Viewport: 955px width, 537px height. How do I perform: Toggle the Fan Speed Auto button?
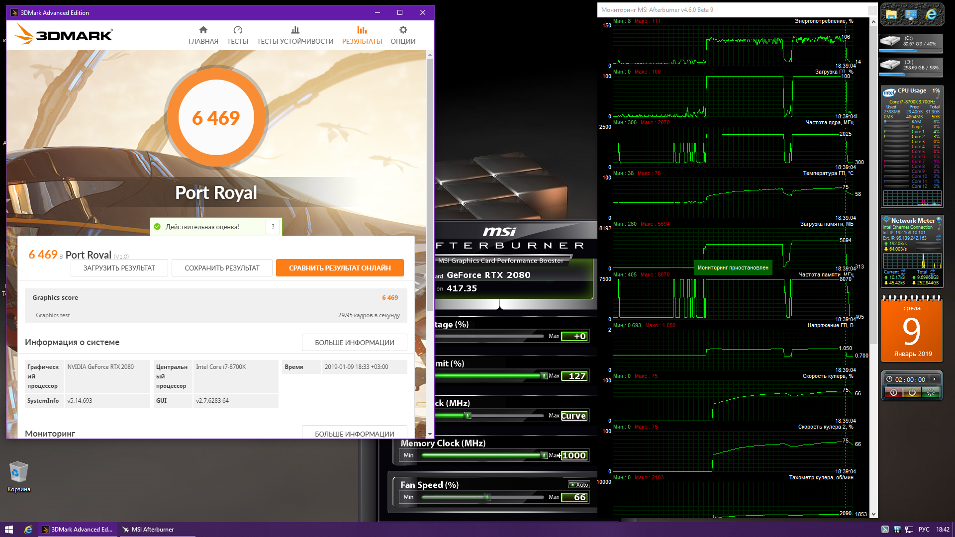[579, 485]
